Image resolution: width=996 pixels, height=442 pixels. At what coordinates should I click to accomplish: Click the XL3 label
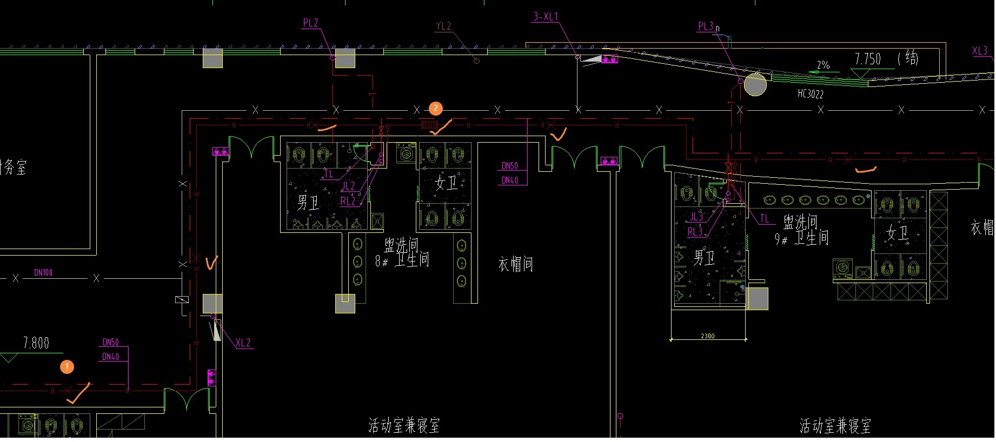[980, 51]
